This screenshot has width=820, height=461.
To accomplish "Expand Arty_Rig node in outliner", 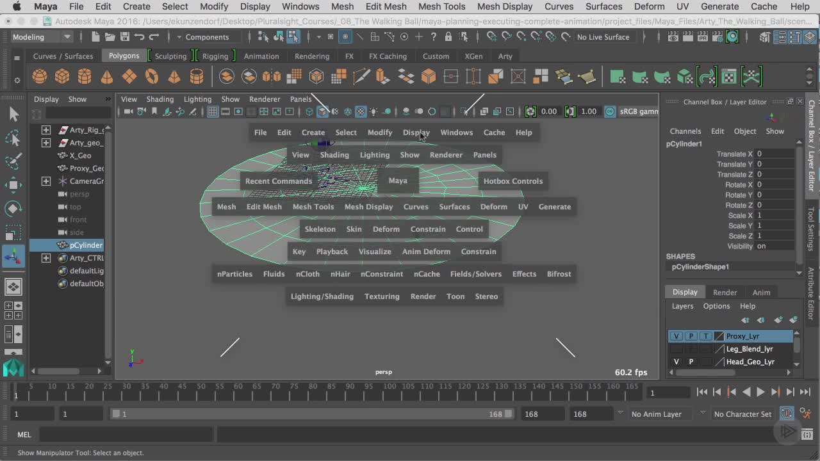I will coord(46,130).
